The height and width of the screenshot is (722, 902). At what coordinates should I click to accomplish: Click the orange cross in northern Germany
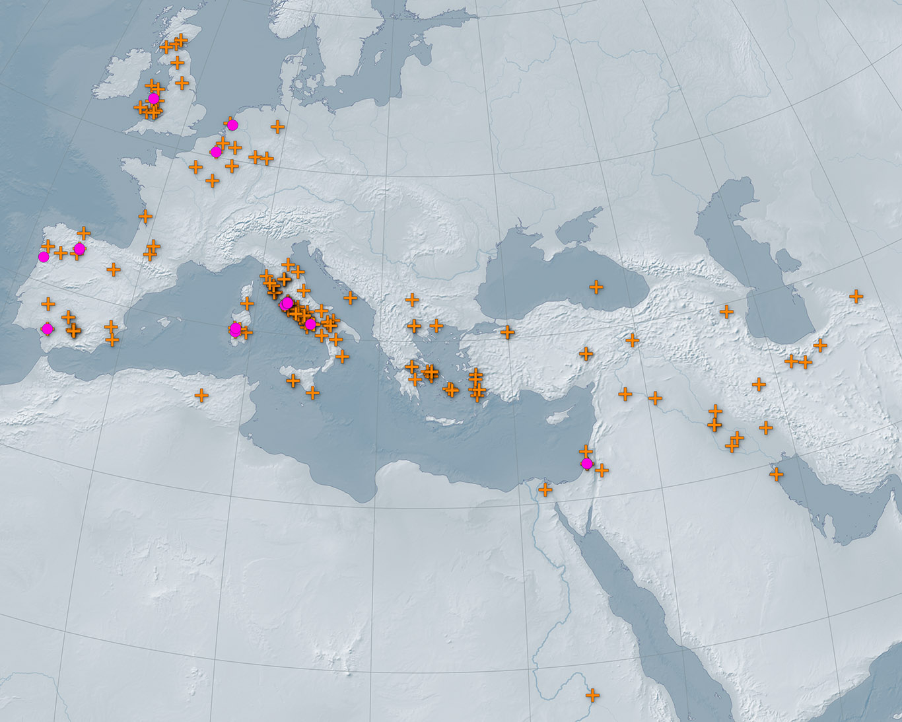(278, 127)
